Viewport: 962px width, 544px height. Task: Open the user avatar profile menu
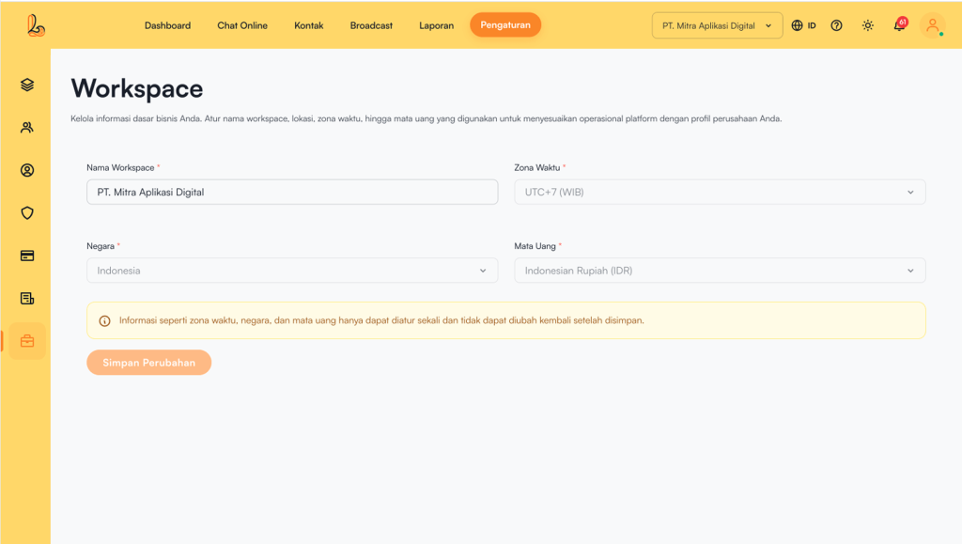click(933, 25)
